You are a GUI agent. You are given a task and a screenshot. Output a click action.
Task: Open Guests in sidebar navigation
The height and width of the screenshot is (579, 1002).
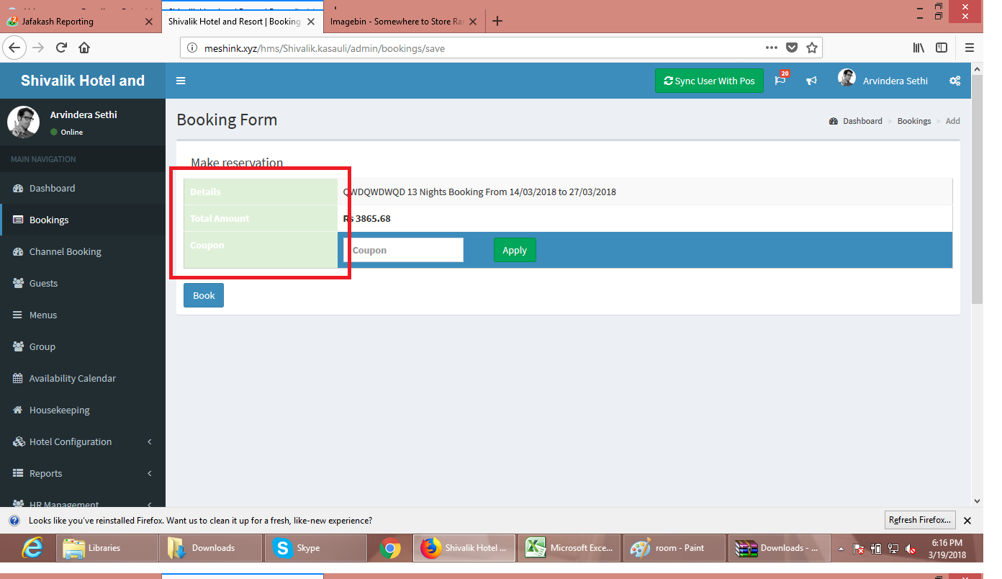tap(83, 283)
